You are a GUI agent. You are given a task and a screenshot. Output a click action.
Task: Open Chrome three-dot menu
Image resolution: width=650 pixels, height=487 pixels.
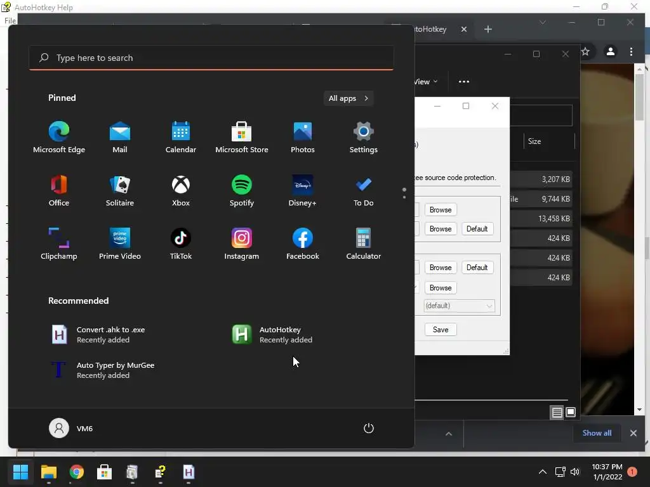coord(631,52)
